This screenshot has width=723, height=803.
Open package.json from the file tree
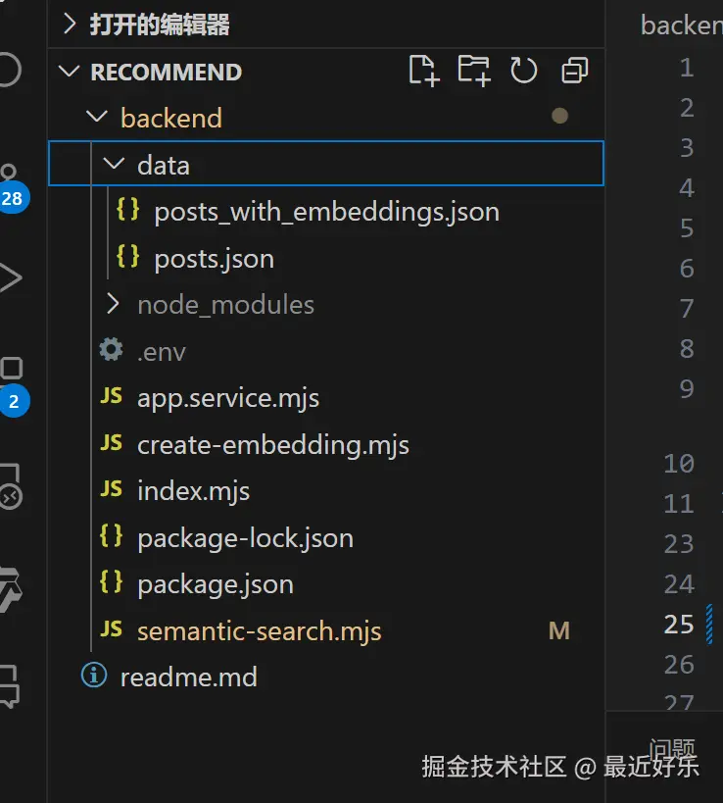(x=215, y=585)
